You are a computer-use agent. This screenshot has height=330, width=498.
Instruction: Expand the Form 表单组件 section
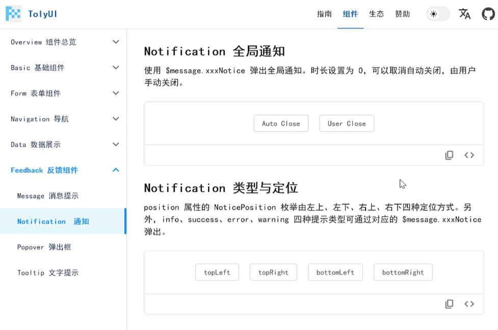click(64, 93)
